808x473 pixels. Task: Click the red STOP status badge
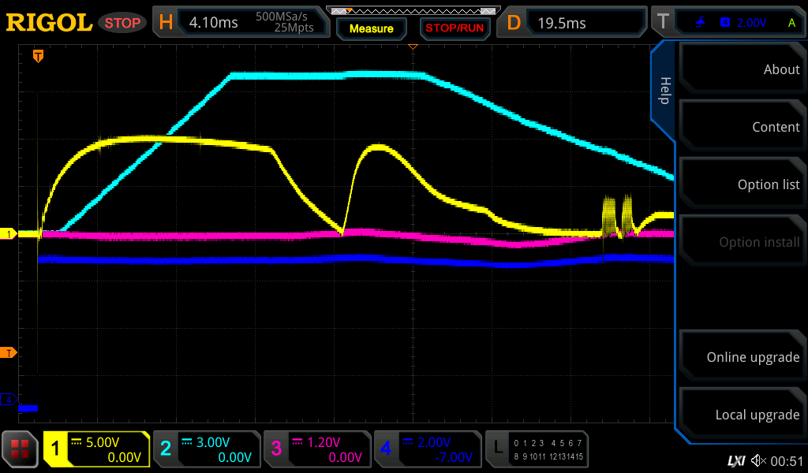click(x=122, y=23)
